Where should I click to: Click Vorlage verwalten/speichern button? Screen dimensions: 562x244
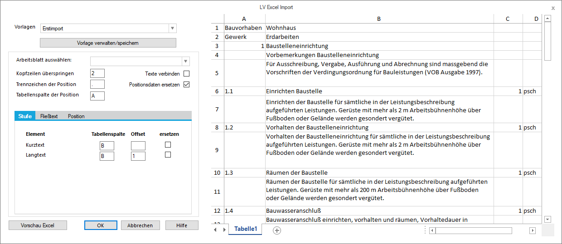[x=108, y=43]
